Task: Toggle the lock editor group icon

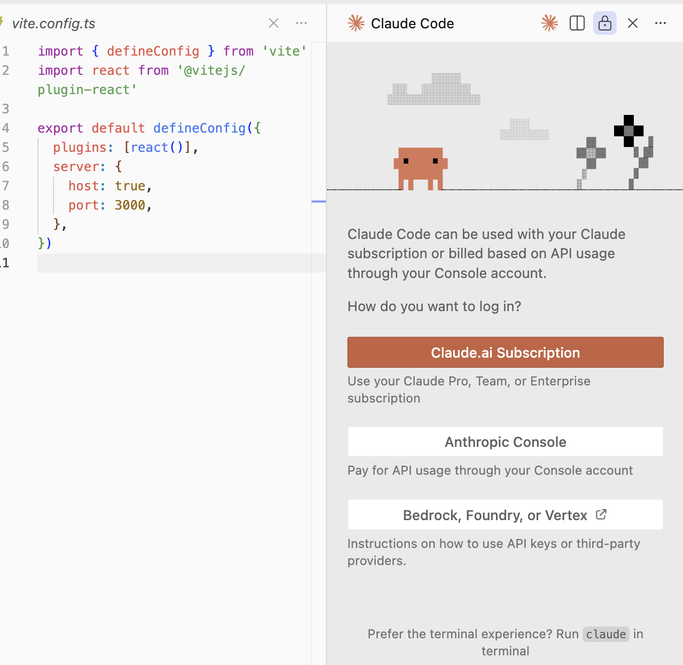Action: [605, 23]
